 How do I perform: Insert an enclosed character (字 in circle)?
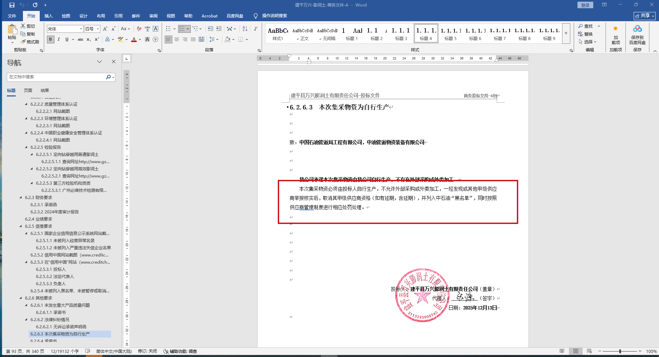tap(156, 39)
